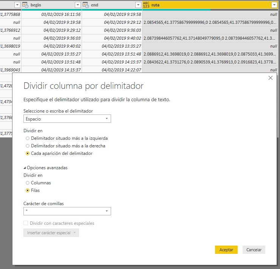Screen dimensions: 280x269
Task: Click the begin column date/time type icon
Action: pyautogui.click(x=25, y=5)
